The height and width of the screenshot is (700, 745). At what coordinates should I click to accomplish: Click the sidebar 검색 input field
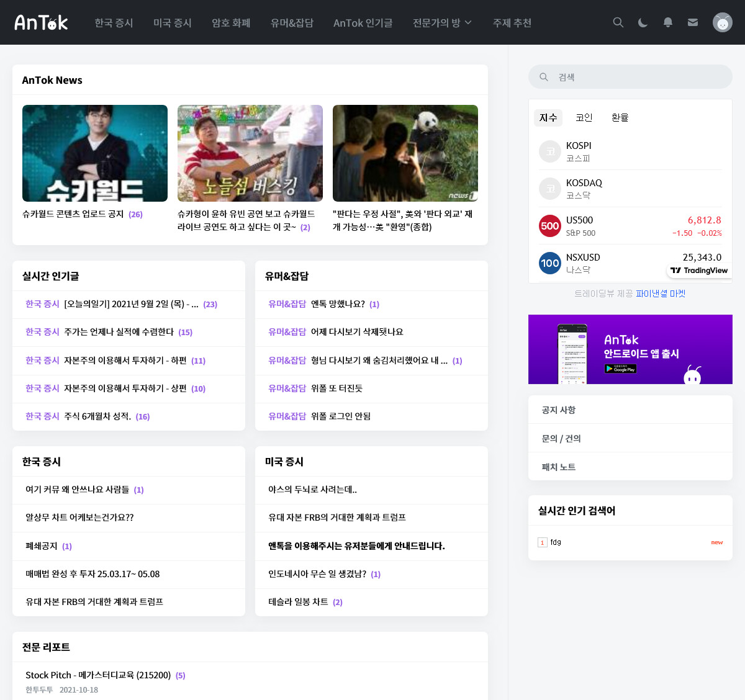tap(630, 77)
